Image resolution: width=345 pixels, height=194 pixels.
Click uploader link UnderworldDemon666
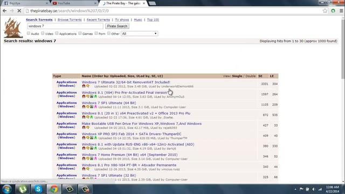pyautogui.click(x=177, y=86)
